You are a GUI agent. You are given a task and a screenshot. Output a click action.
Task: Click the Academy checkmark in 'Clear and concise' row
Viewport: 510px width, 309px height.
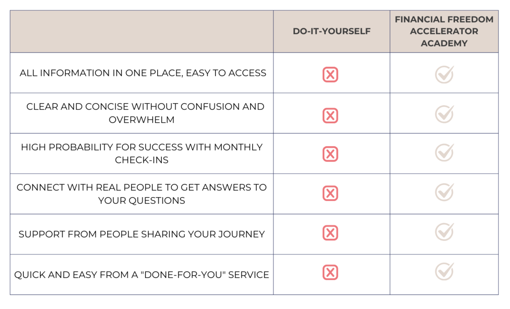(x=444, y=114)
